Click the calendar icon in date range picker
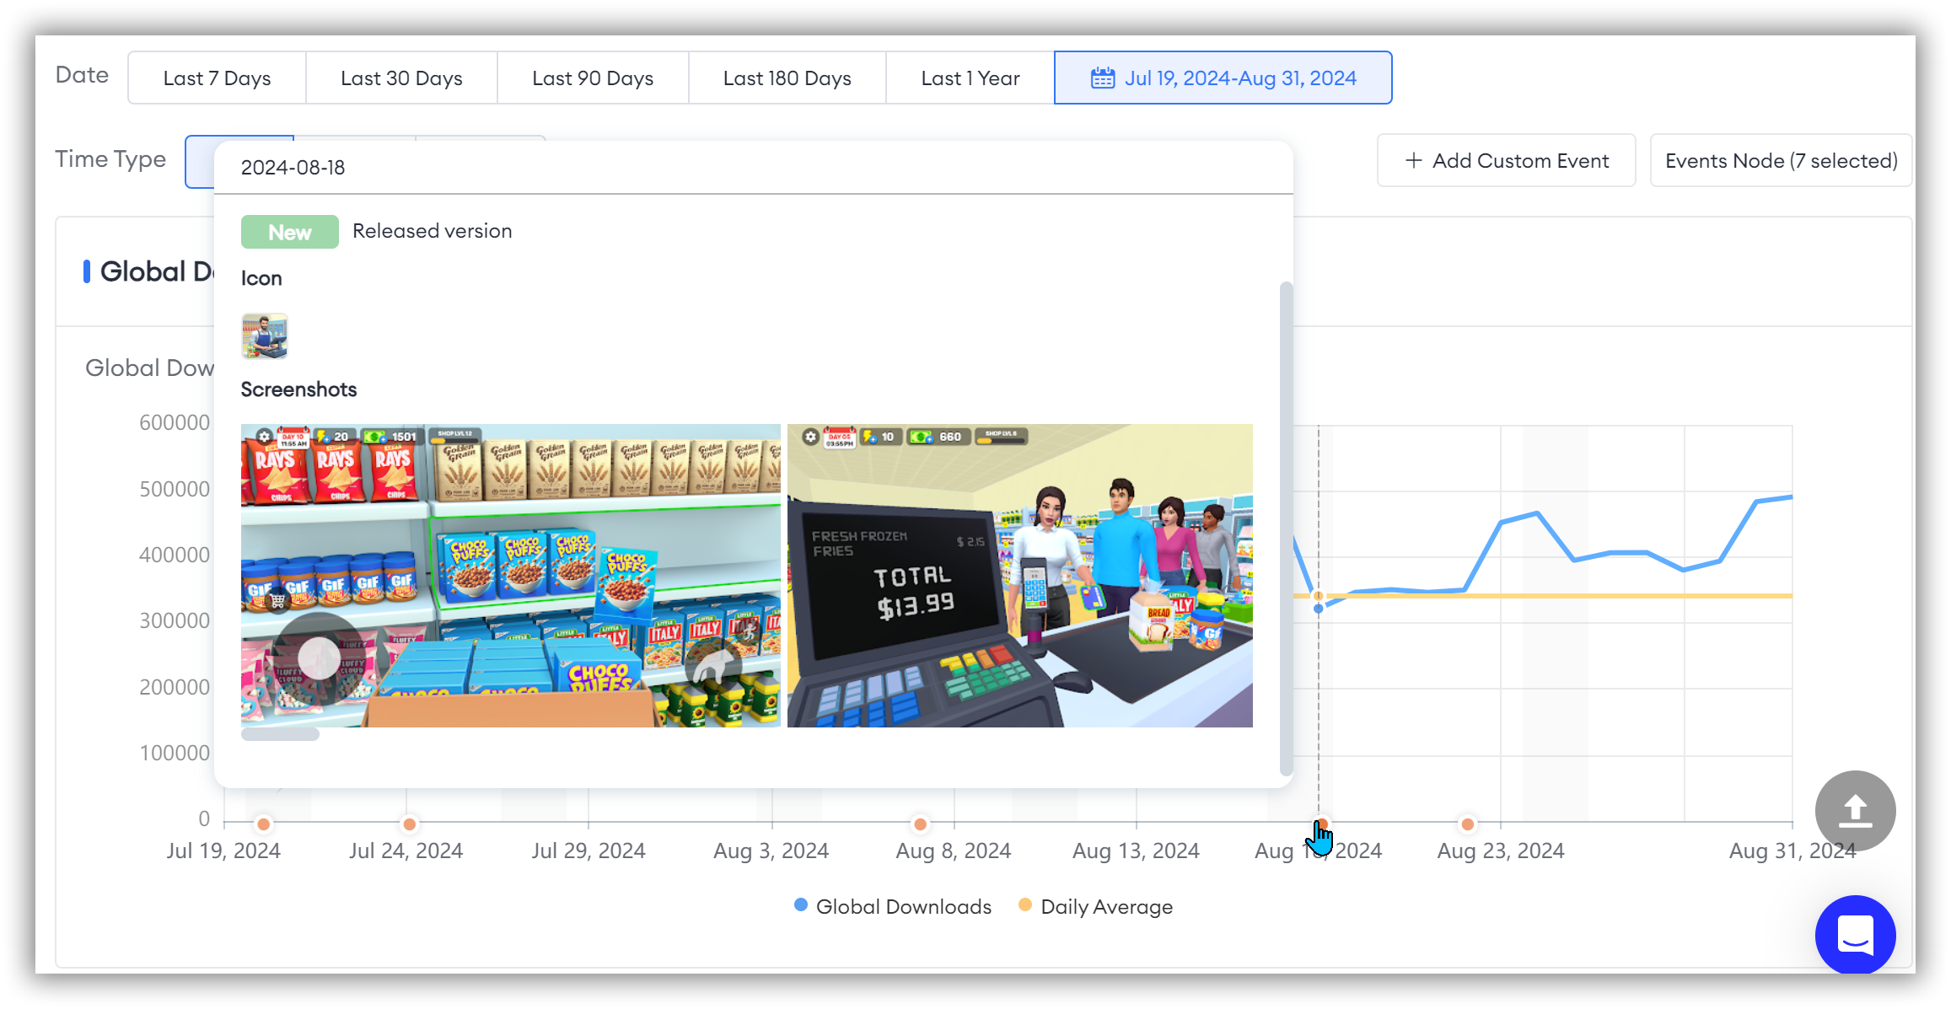 (x=1100, y=78)
